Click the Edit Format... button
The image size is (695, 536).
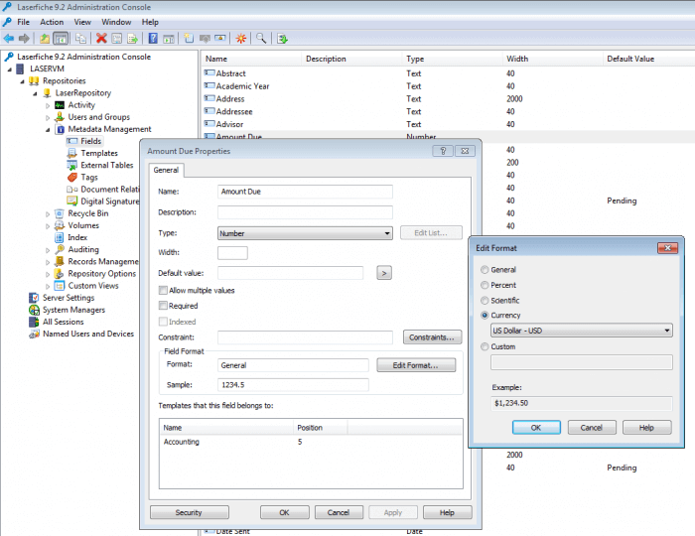[416, 365]
